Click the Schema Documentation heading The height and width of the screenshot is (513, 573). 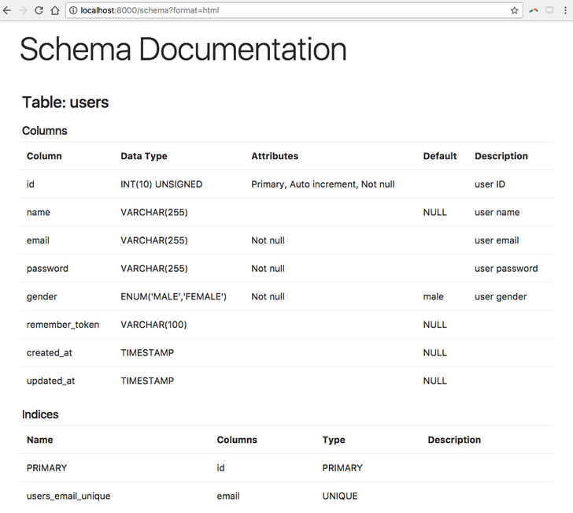click(183, 50)
